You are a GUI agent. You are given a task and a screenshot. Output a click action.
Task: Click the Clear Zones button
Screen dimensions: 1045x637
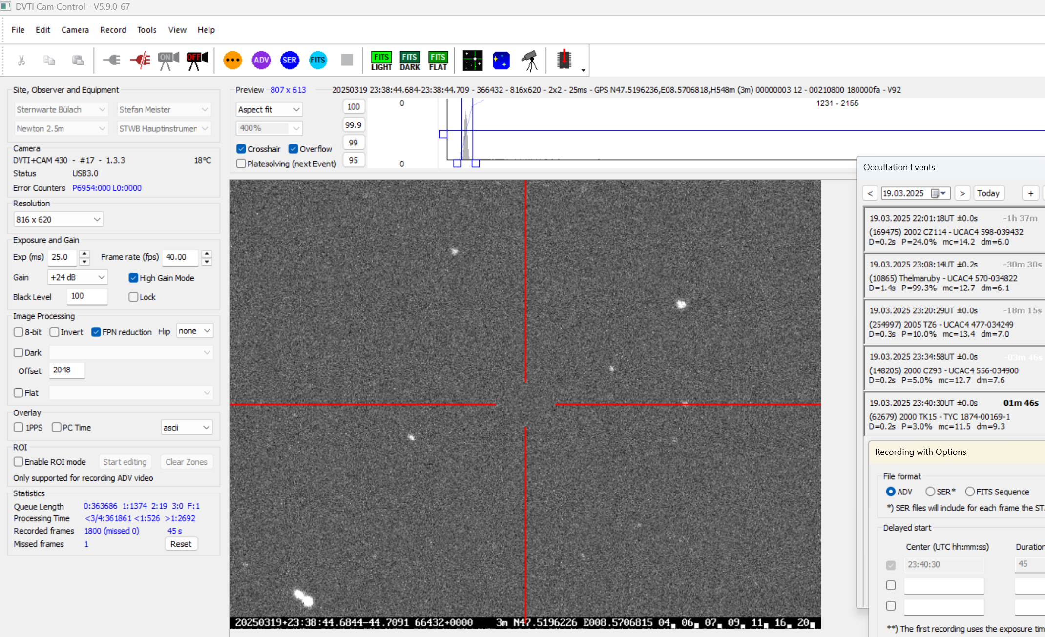pos(186,462)
